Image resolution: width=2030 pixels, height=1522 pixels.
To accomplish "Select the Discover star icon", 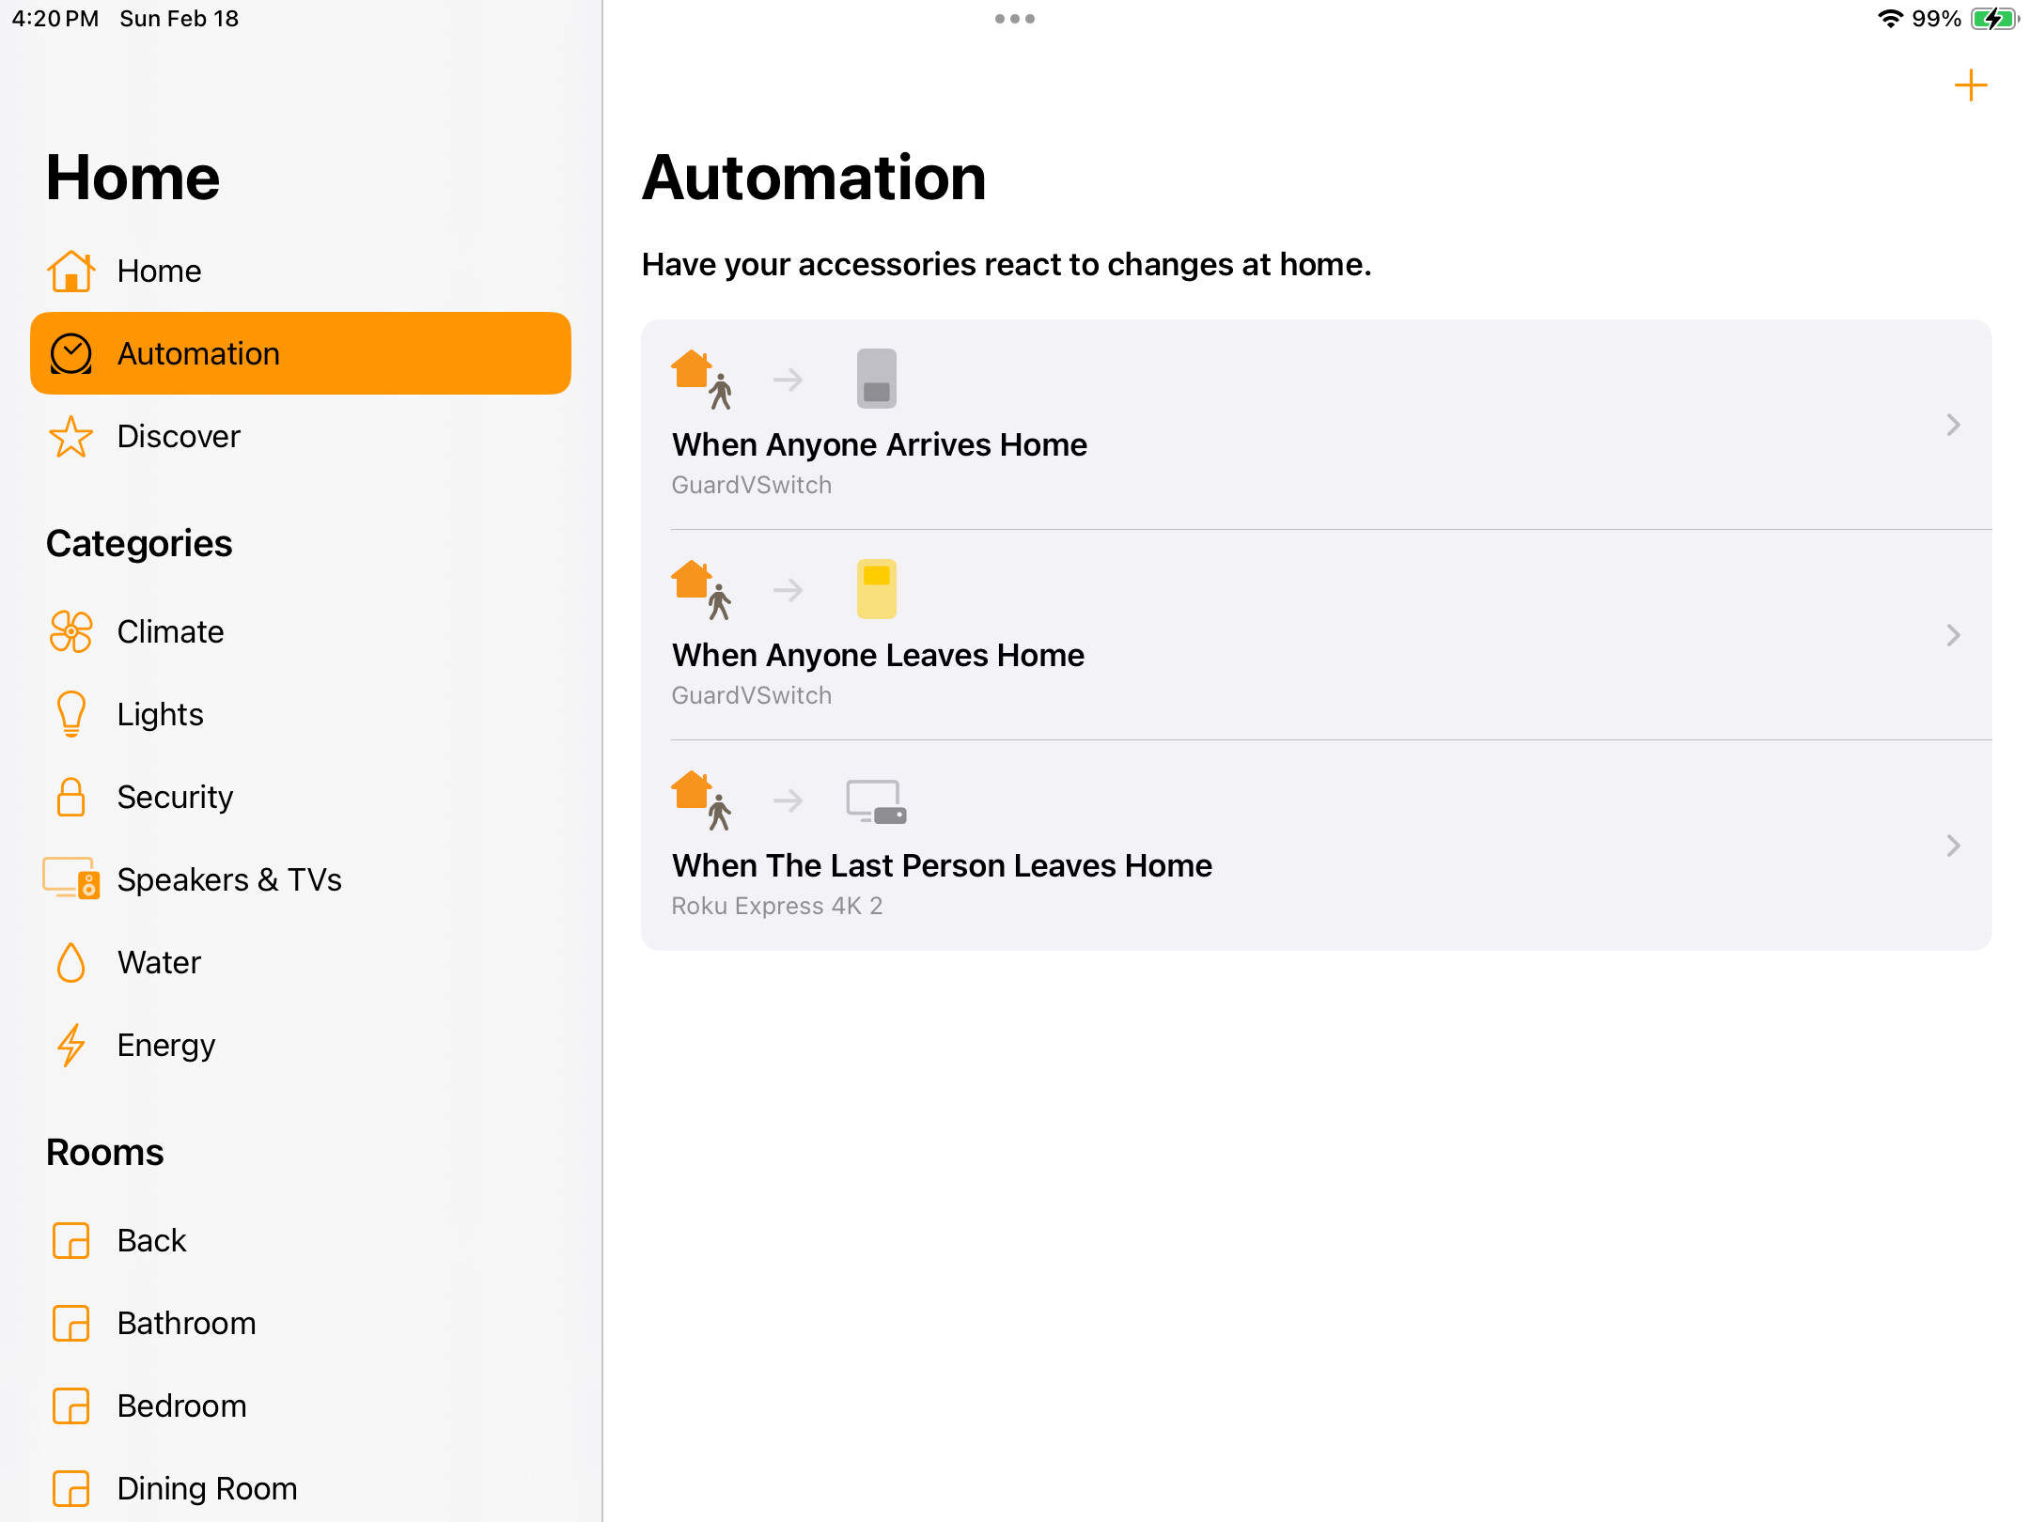I will tap(71, 437).
